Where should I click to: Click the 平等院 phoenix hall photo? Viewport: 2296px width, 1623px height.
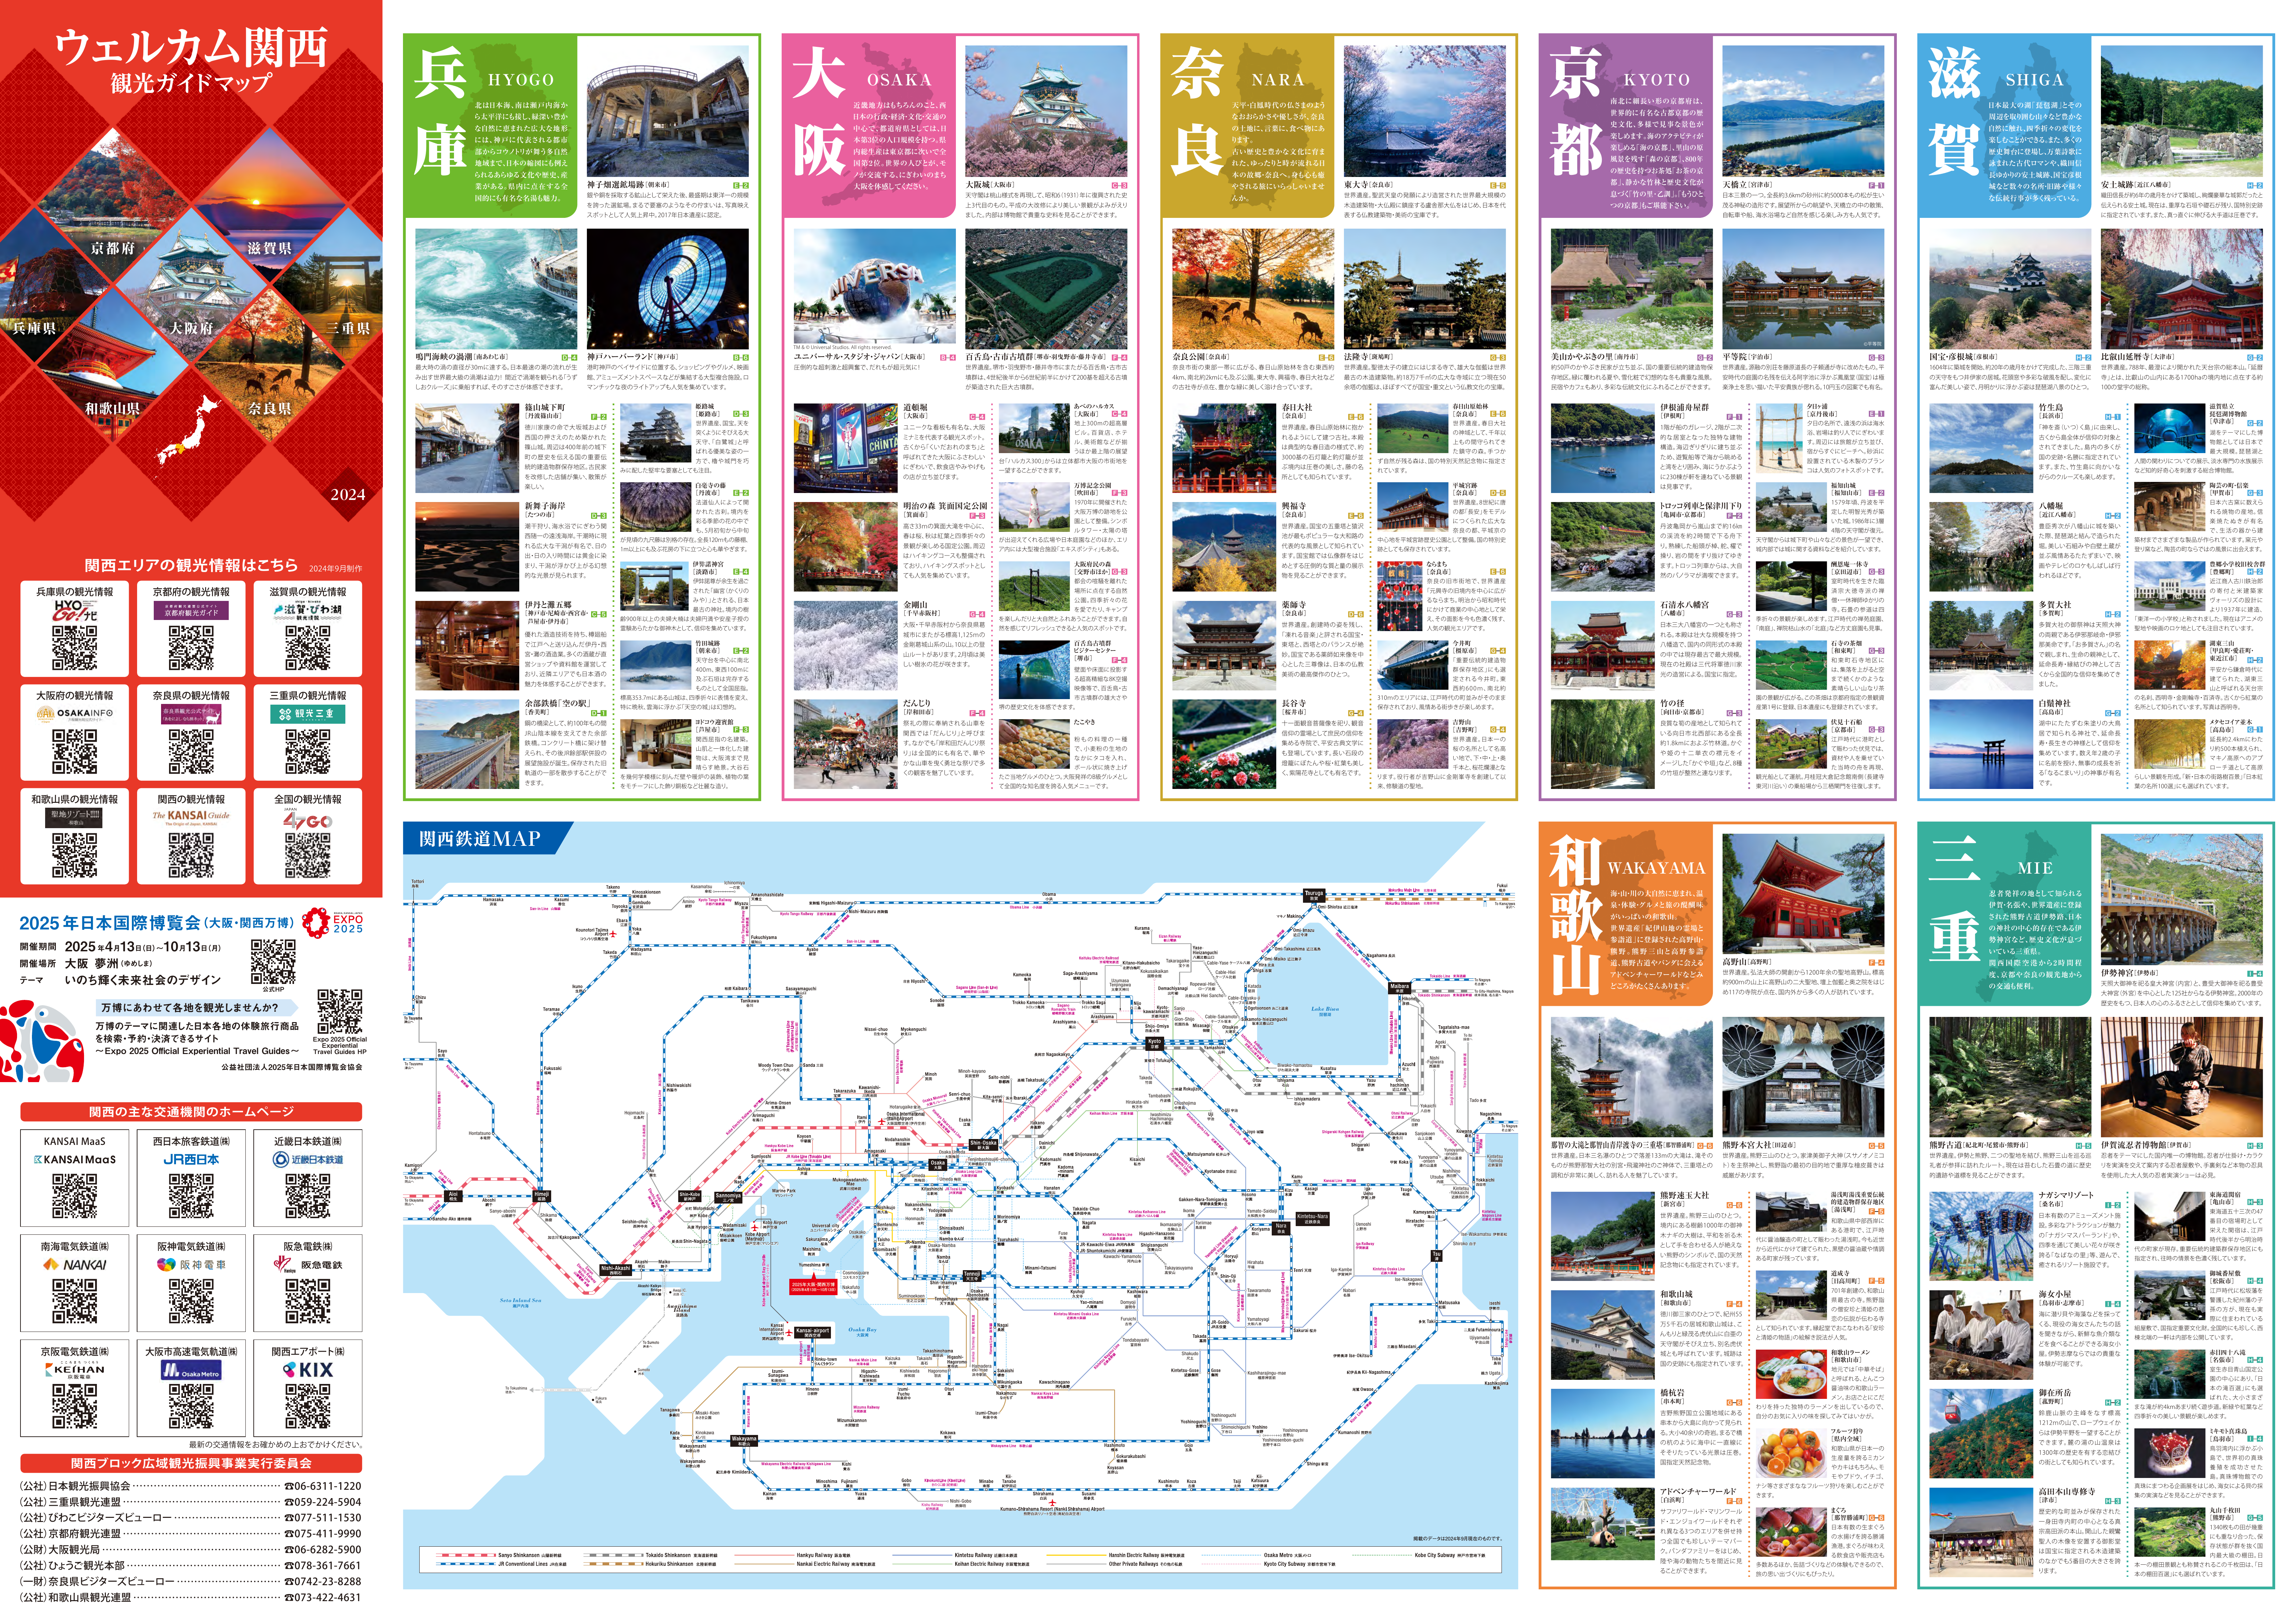pyautogui.click(x=1804, y=289)
